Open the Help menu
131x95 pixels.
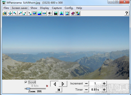coord(79,8)
